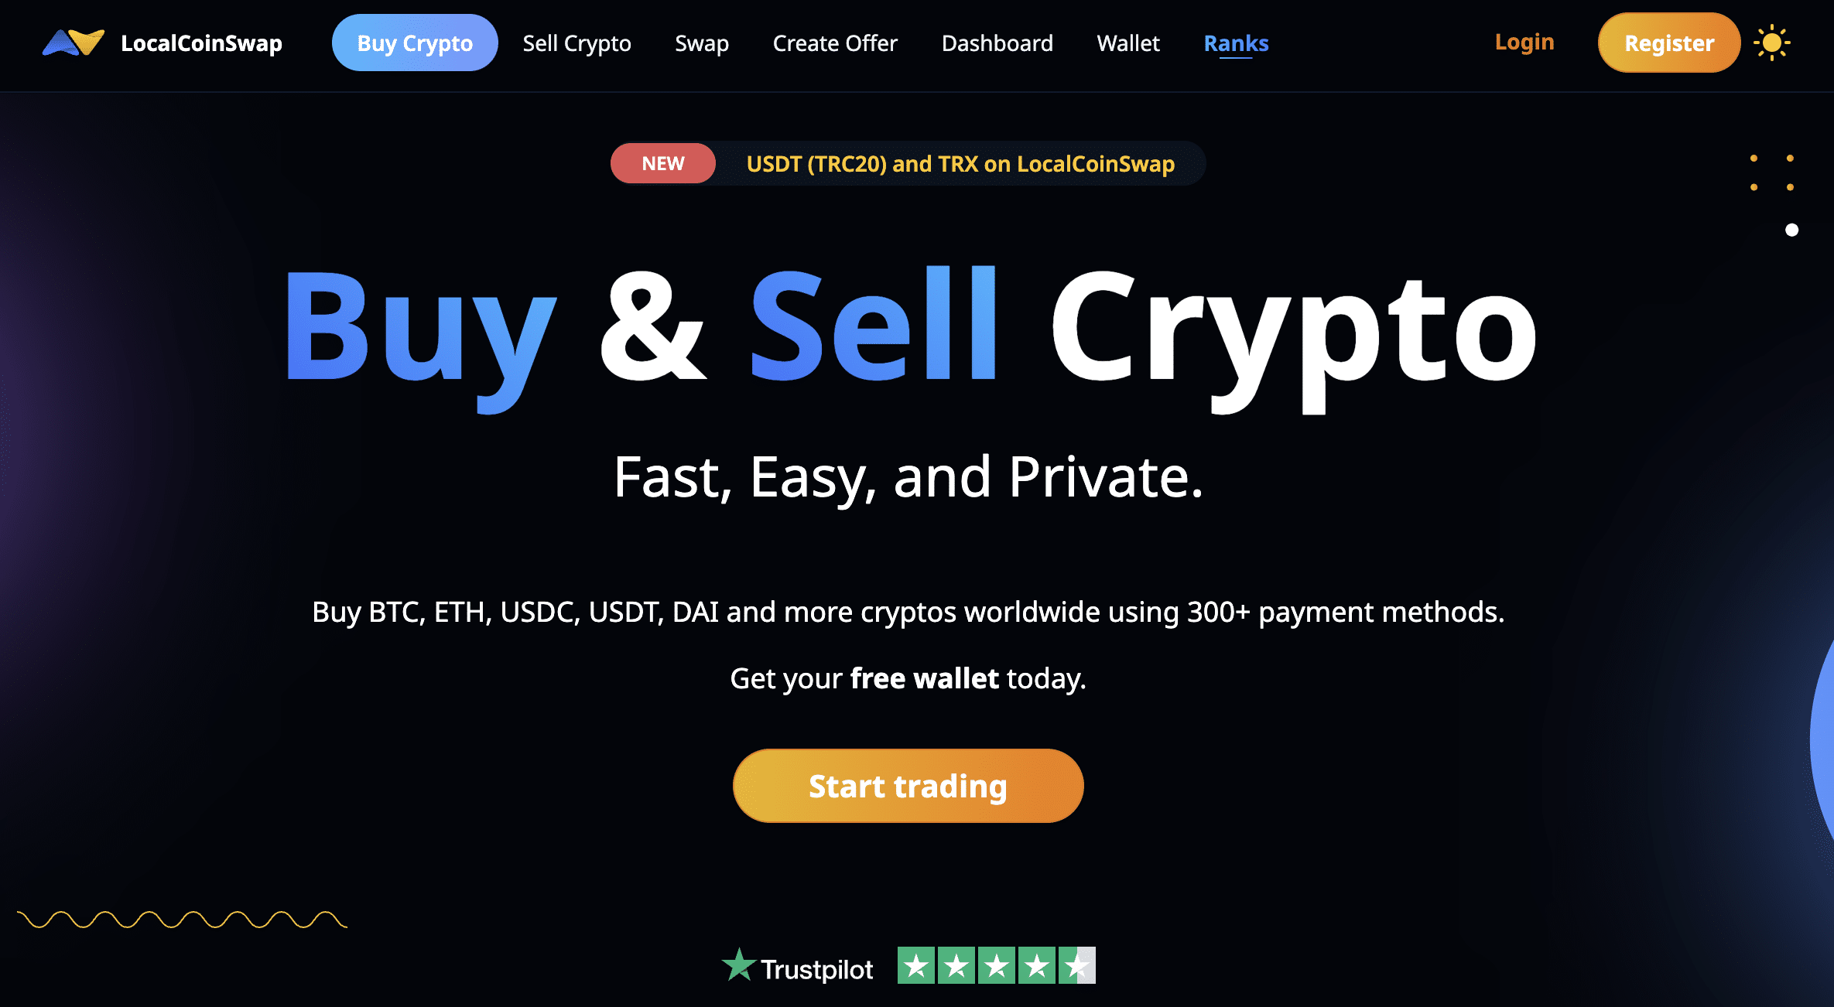Click the Ranks highlighted tab
Image resolution: width=1834 pixels, height=1007 pixels.
click(1236, 43)
